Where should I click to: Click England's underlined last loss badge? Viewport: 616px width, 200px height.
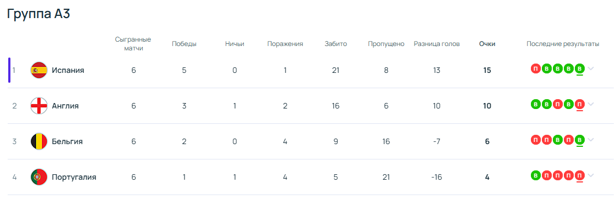[579, 104]
